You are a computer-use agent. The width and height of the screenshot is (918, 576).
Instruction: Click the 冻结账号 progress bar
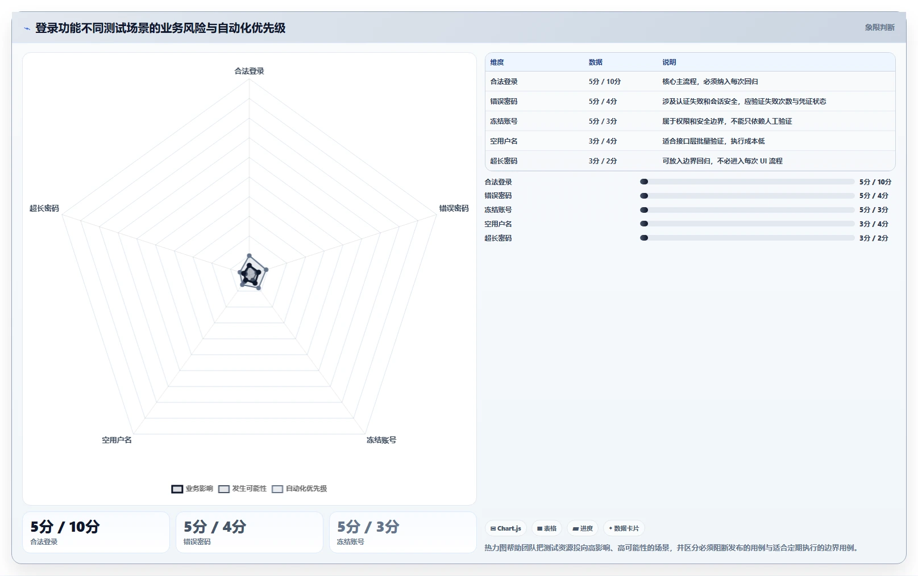(747, 210)
